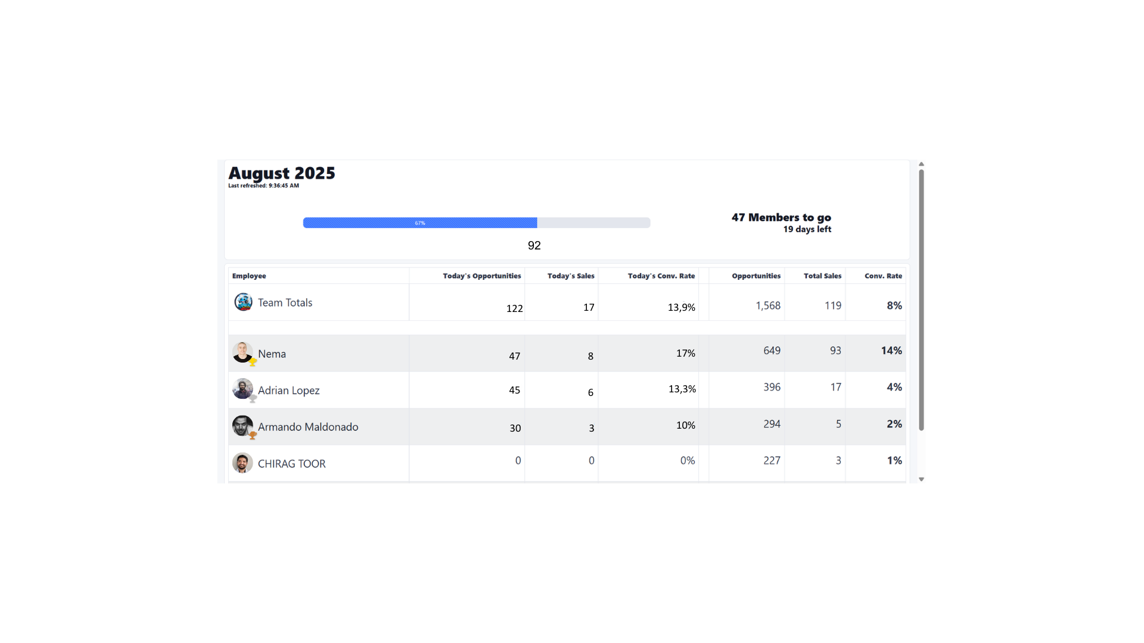Open Armando Maldonado's avatar
The width and height of the screenshot is (1144, 643).
(x=243, y=424)
